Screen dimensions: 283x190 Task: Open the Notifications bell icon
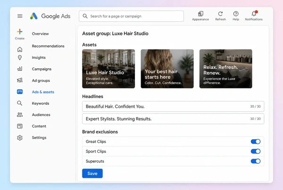(254, 14)
